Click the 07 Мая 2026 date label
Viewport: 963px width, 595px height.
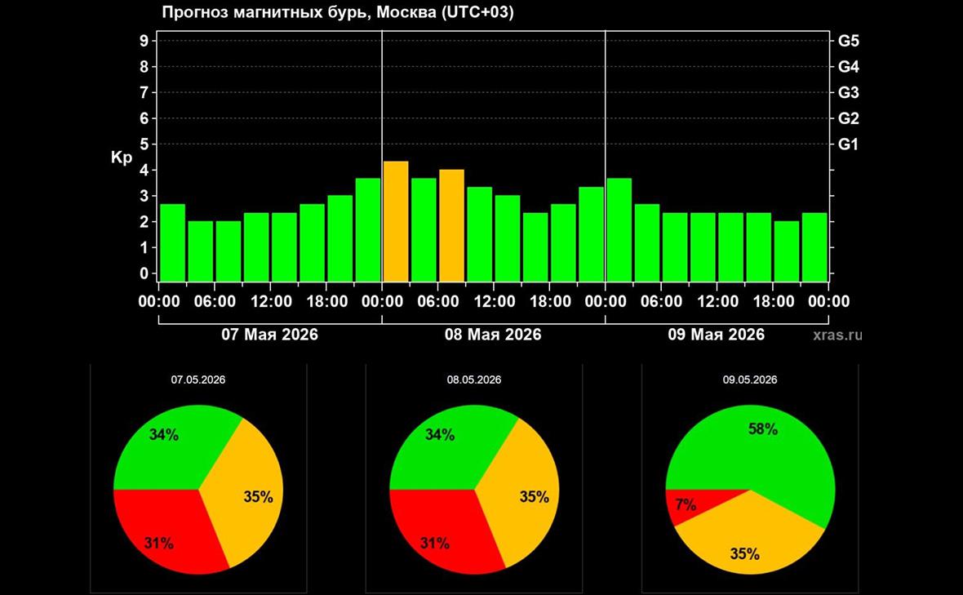coord(269,334)
